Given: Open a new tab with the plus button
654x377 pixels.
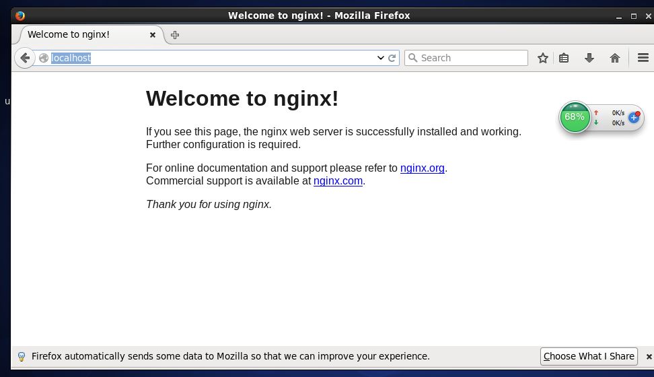Looking at the screenshot, I should click(175, 35).
